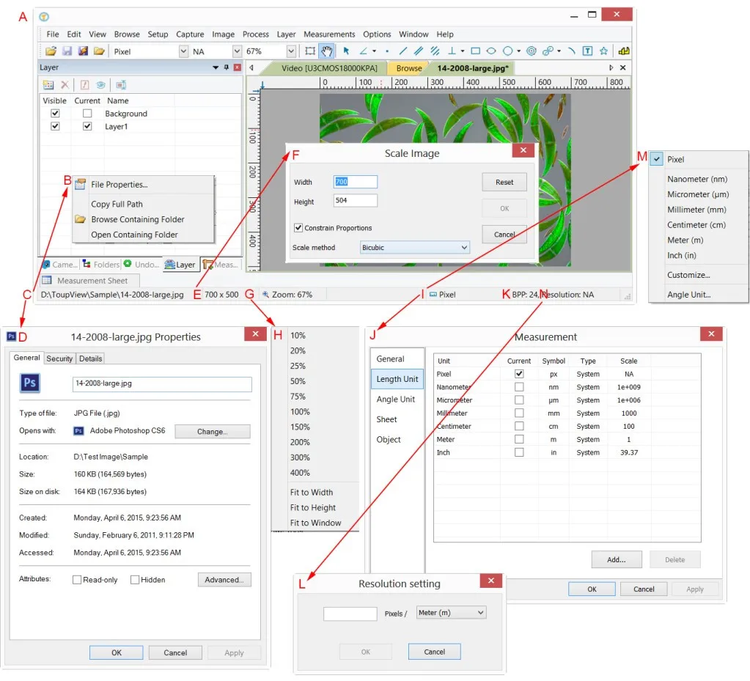The image size is (750, 681).
Task: Select the circle measurement tool
Action: click(508, 51)
